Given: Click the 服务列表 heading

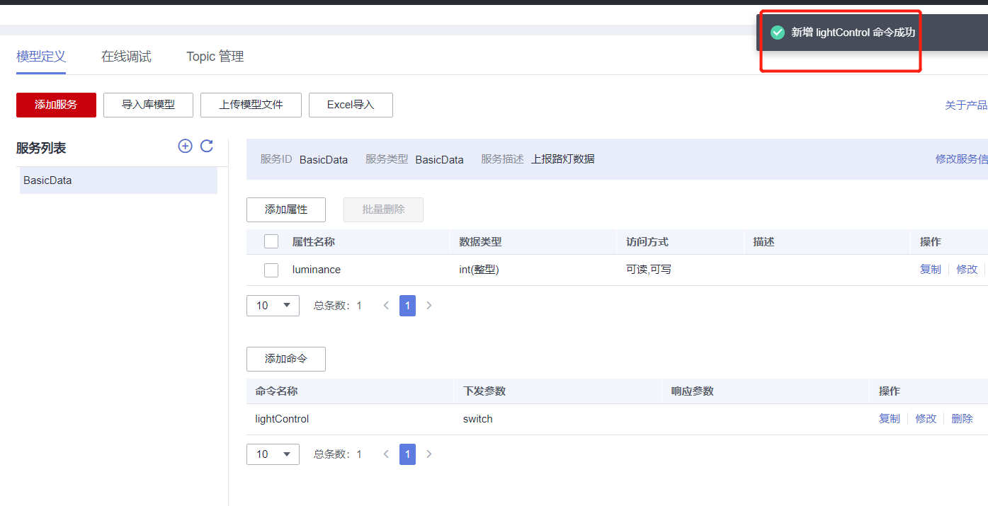Looking at the screenshot, I should tap(41, 149).
